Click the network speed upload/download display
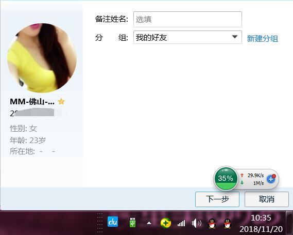This screenshot has height=235, width=293. click(252, 179)
